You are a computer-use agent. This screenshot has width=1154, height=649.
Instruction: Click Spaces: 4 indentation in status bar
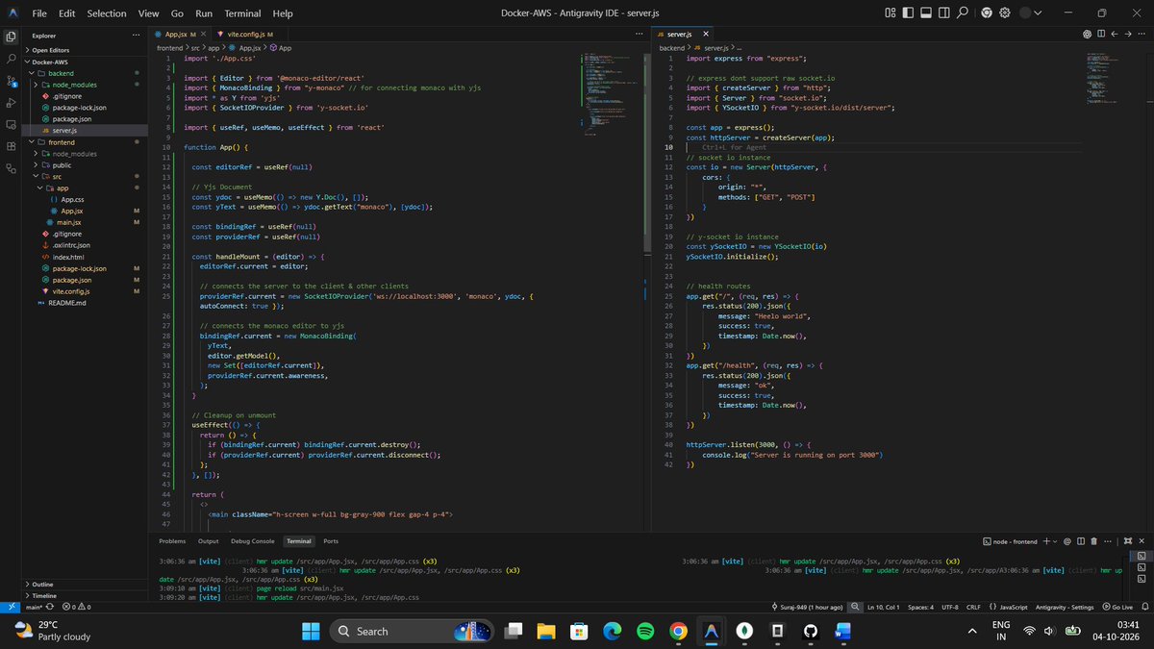click(921, 607)
